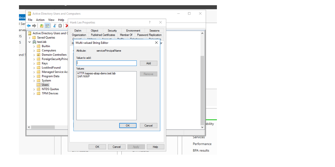Click Cancel in Multi-valued String Editor

click(149, 126)
